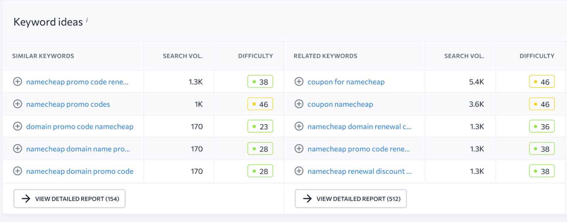Click Search Vol. header in Related Keywords table

click(x=464, y=56)
